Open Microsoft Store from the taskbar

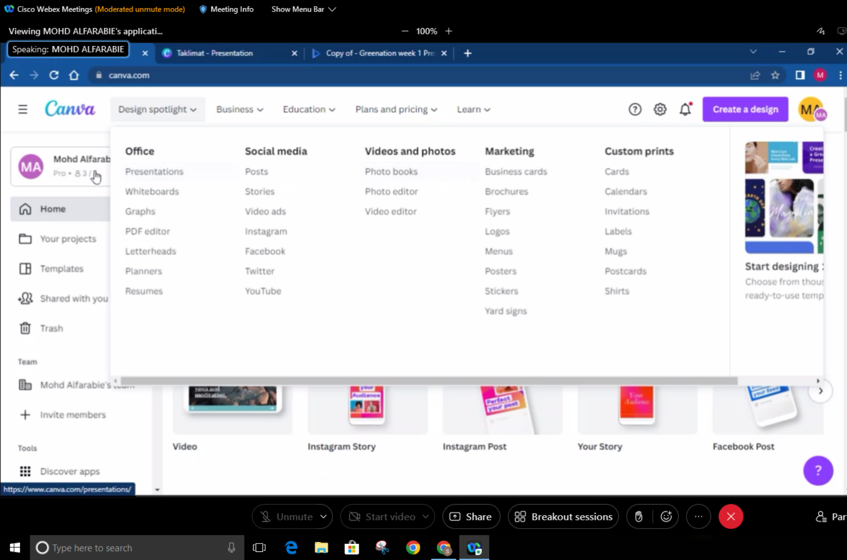point(352,548)
